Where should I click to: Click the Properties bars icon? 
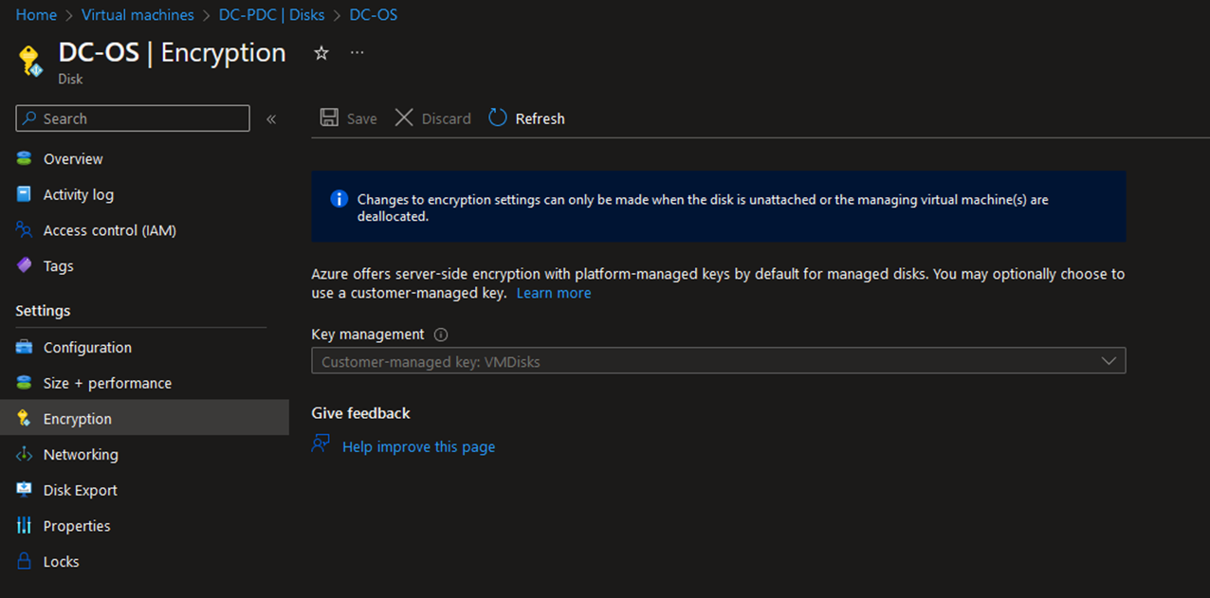tap(24, 526)
